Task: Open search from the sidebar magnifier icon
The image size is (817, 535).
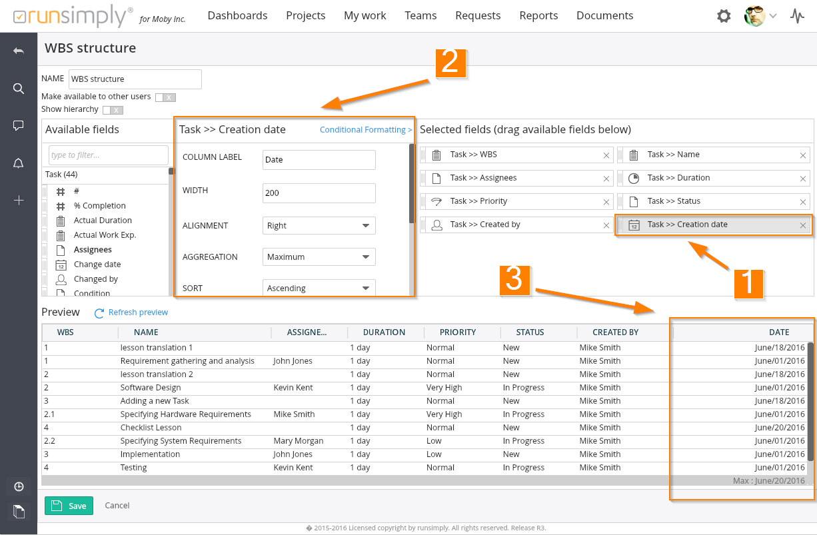Action: point(19,89)
